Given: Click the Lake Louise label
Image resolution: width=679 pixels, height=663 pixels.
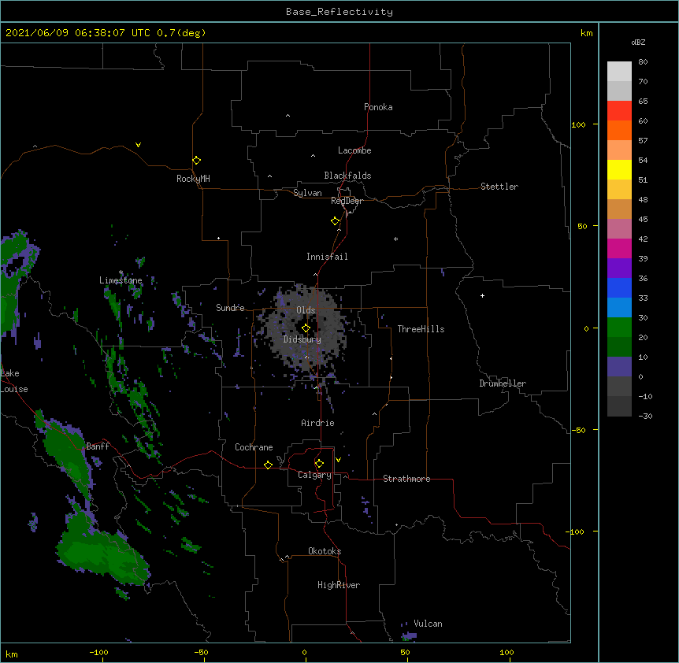Looking at the screenshot, I should click(14, 381).
